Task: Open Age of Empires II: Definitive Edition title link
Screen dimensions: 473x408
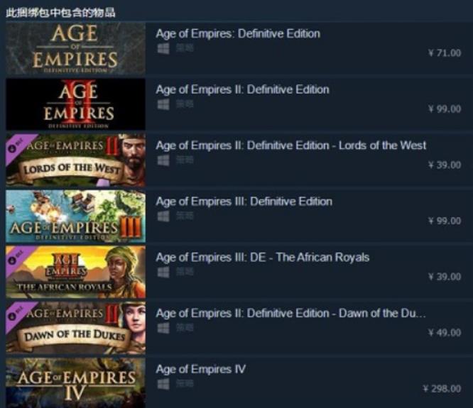Action: pos(242,89)
